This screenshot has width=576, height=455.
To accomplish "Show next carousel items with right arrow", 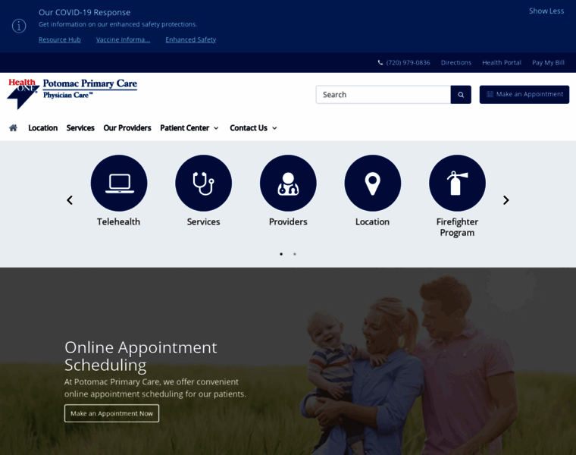I will point(506,200).
